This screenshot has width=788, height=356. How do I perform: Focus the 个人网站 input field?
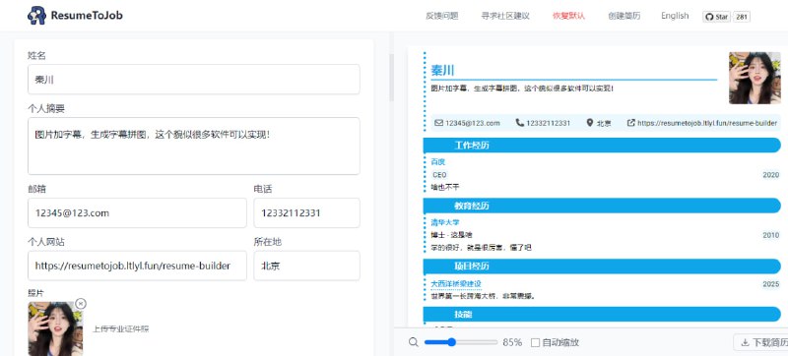pos(137,266)
